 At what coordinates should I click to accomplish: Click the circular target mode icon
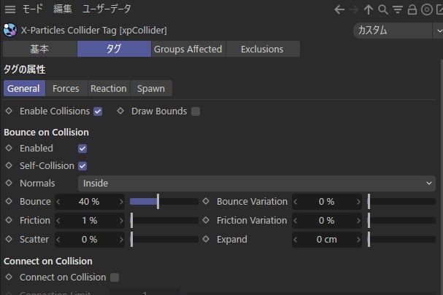tap(427, 9)
